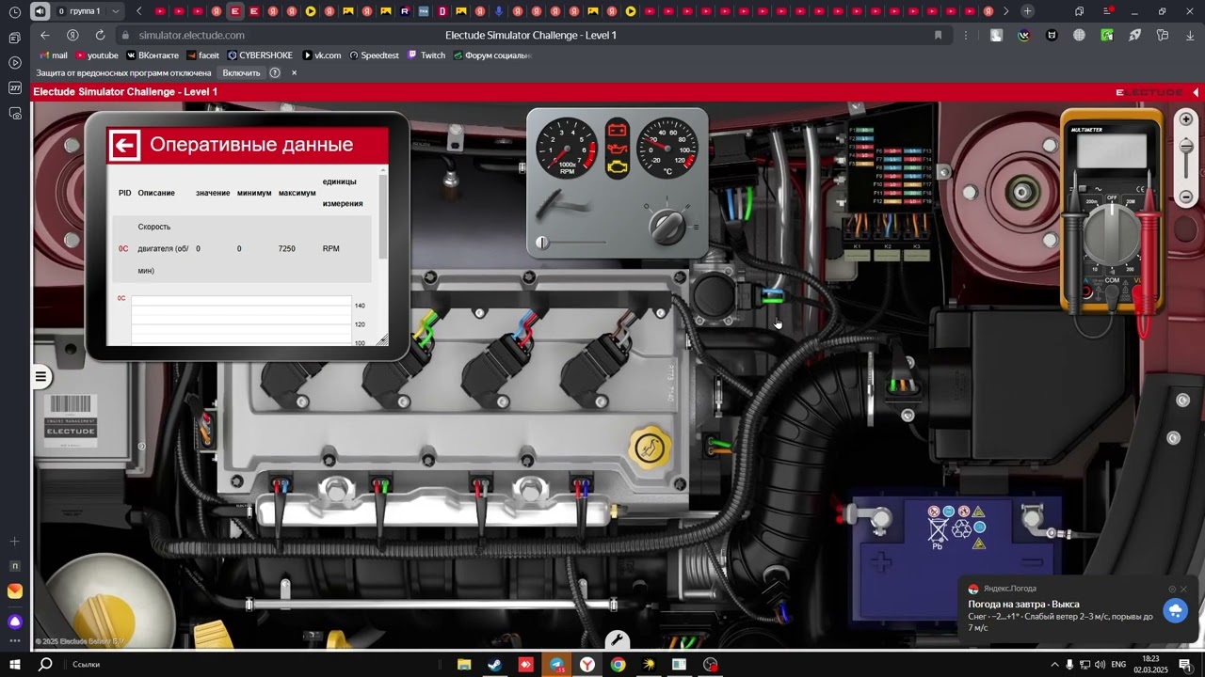The height and width of the screenshot is (677, 1205).
Task: Turn the multimeter rotary dial
Action: point(1112,234)
